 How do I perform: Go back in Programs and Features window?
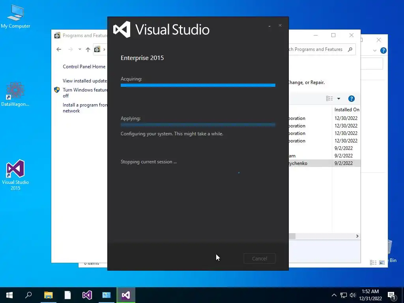pos(59,49)
